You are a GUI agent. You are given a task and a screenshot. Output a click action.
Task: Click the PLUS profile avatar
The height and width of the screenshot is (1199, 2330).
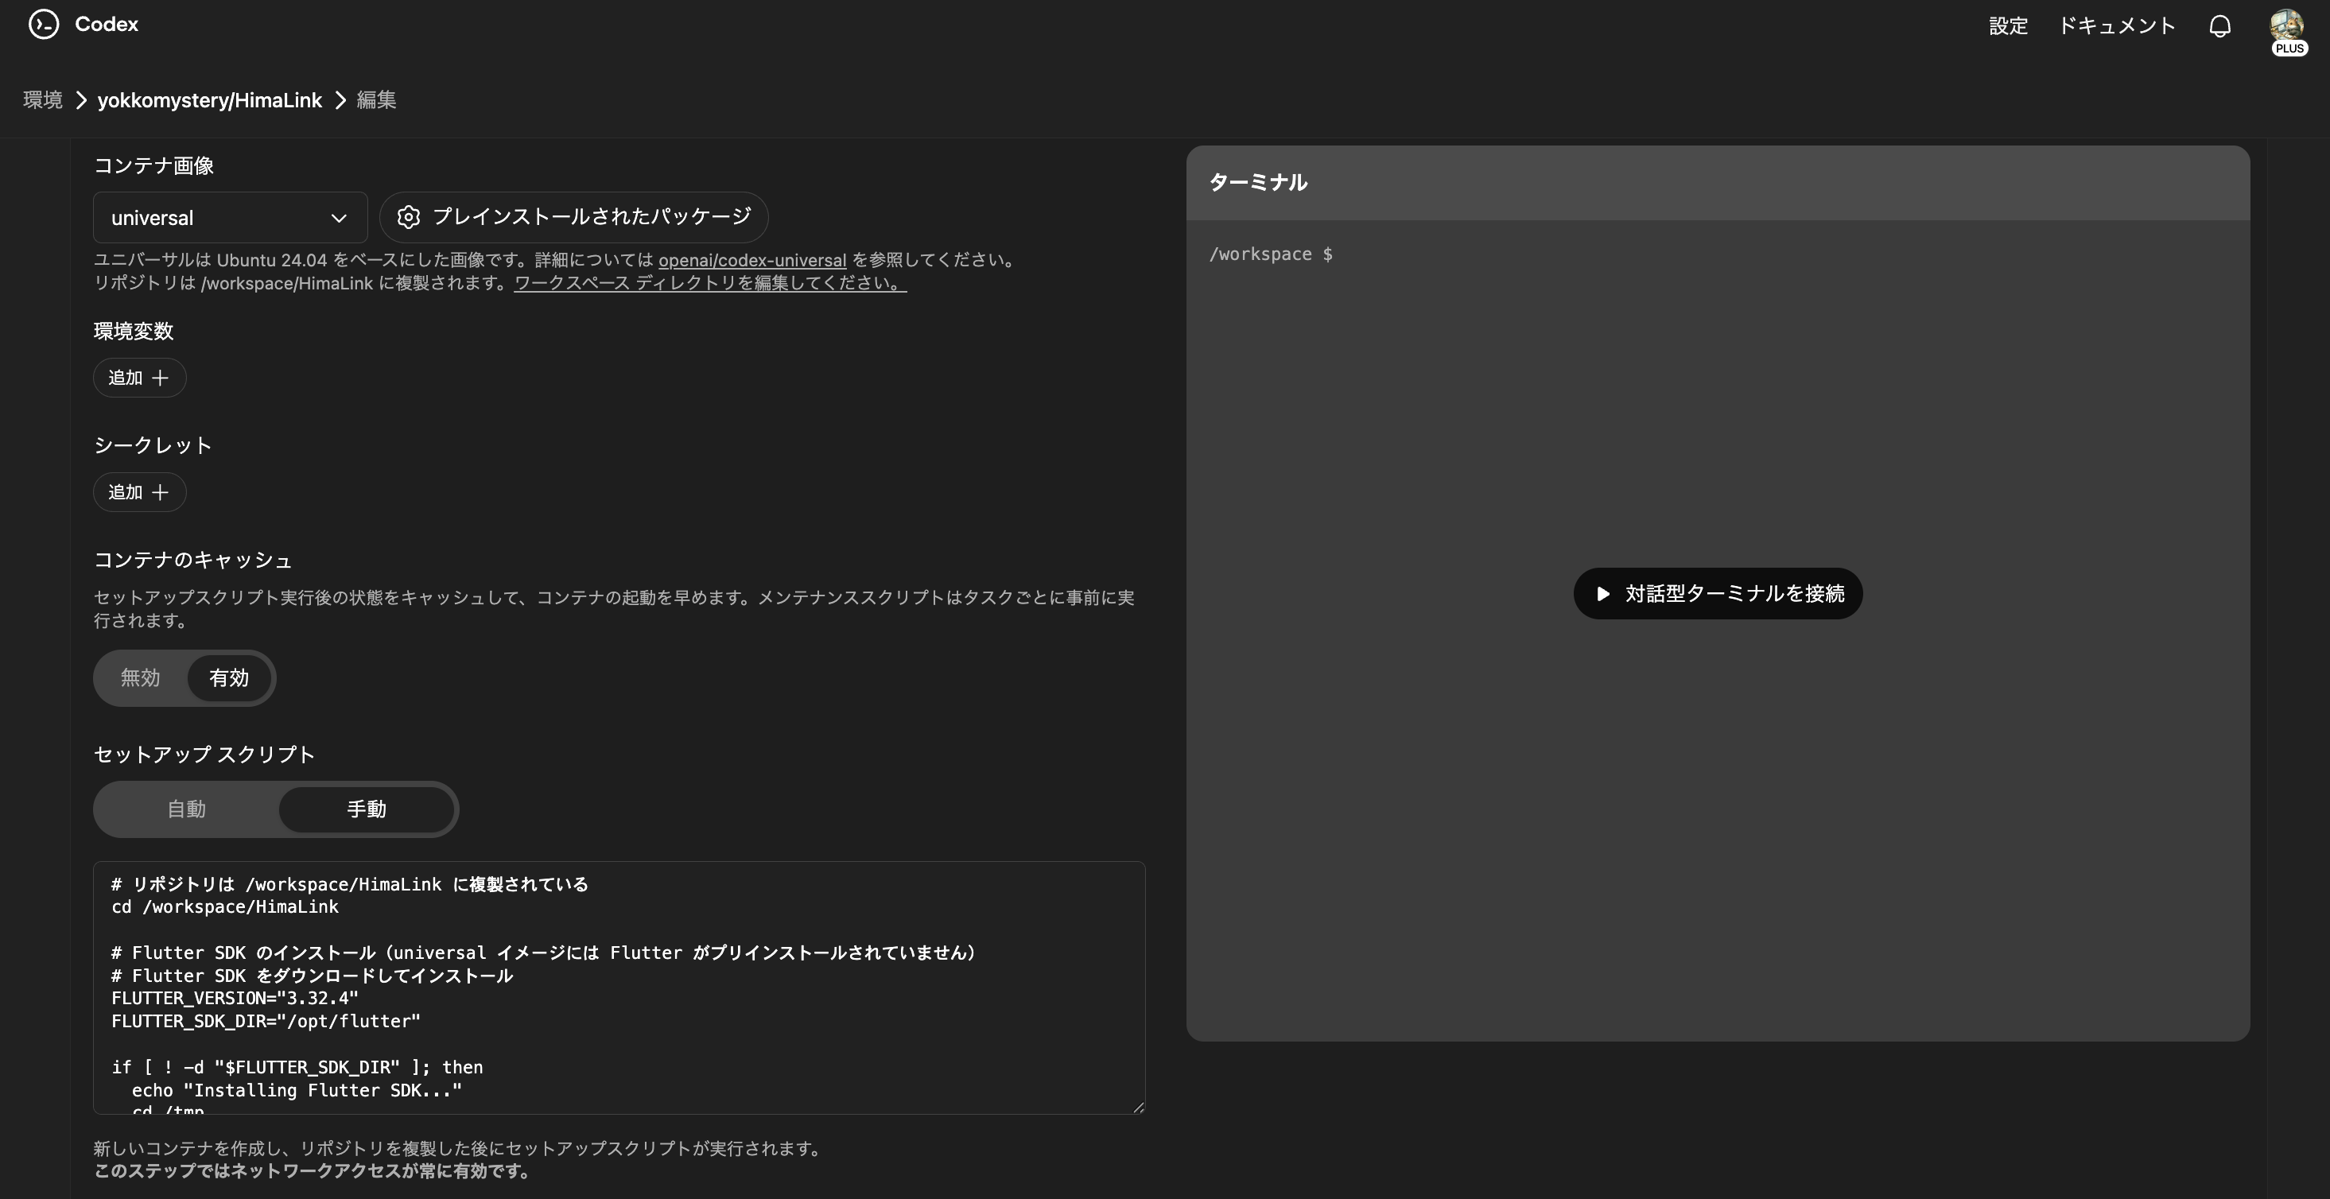click(2288, 25)
